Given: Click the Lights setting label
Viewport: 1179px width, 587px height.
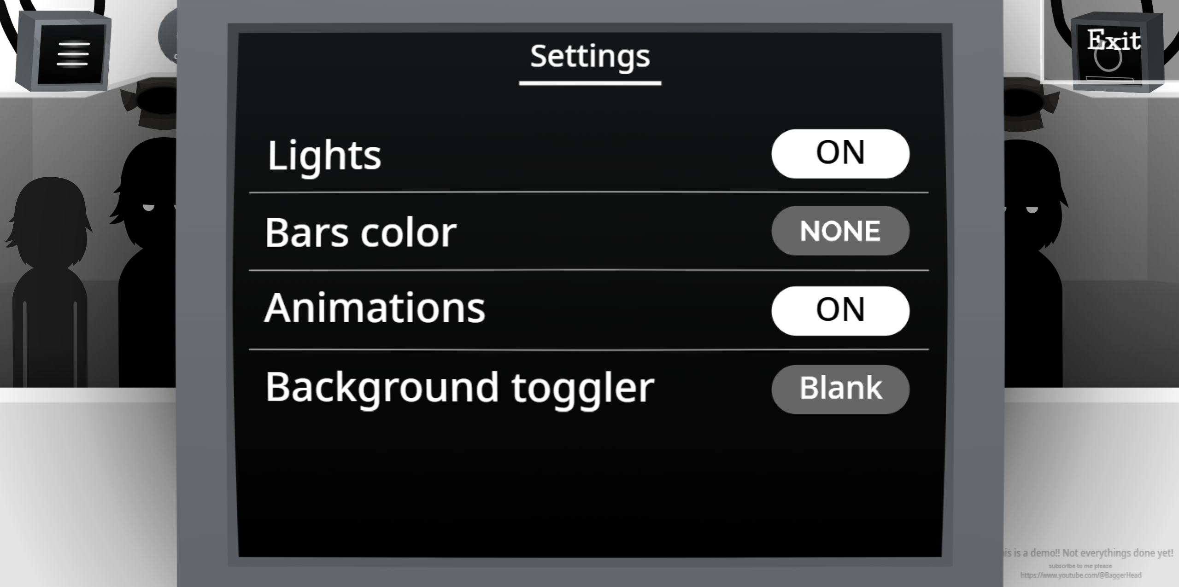Looking at the screenshot, I should (x=324, y=156).
